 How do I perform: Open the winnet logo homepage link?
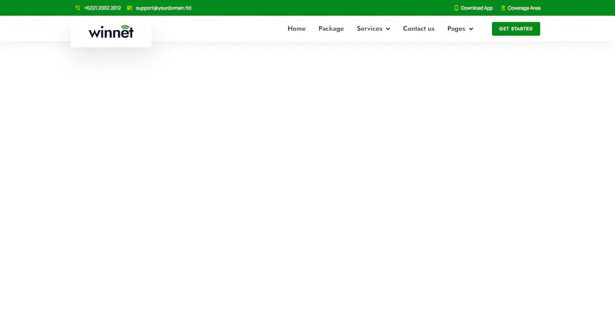(x=111, y=31)
